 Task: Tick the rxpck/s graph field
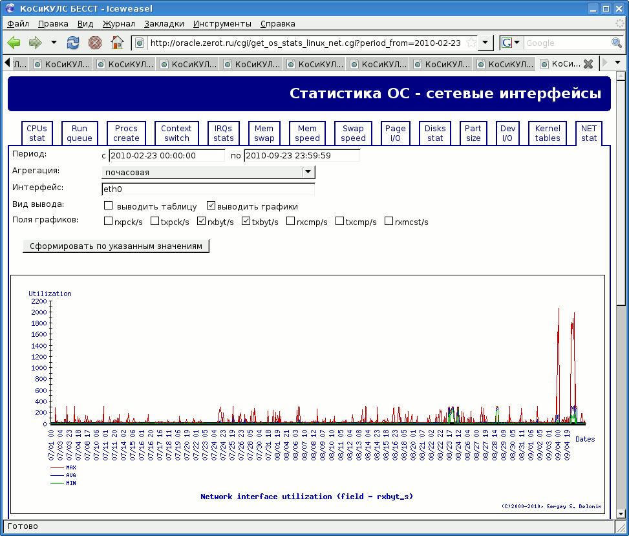tap(109, 221)
